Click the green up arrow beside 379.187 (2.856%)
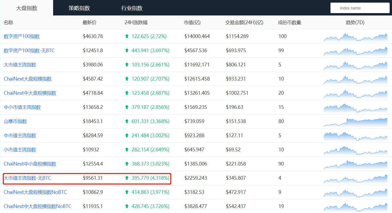Screen dimensions: 392x213 (127, 107)
